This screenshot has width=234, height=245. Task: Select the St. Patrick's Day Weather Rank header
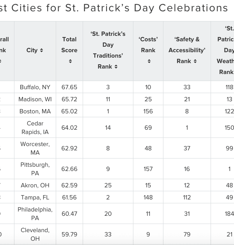pos(226,50)
